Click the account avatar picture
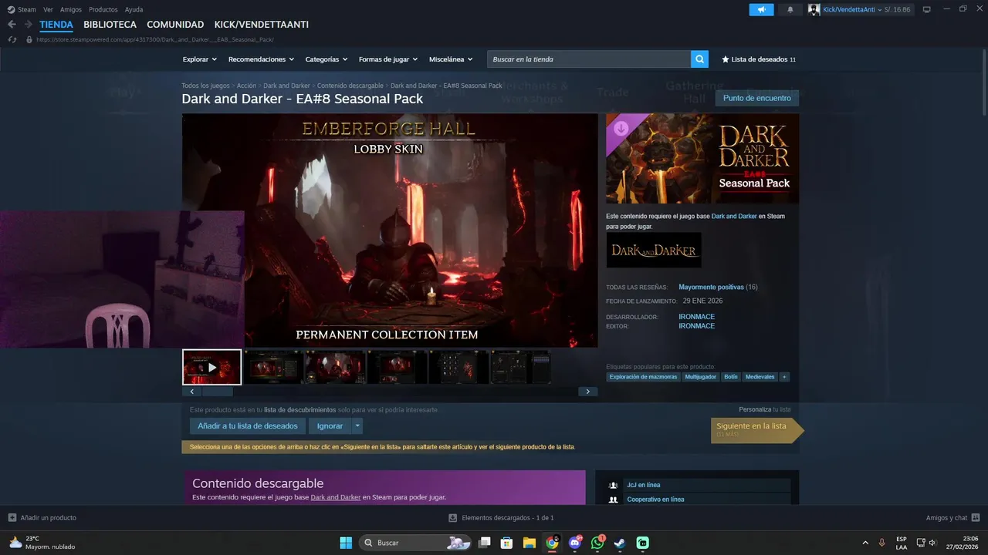 point(814,9)
